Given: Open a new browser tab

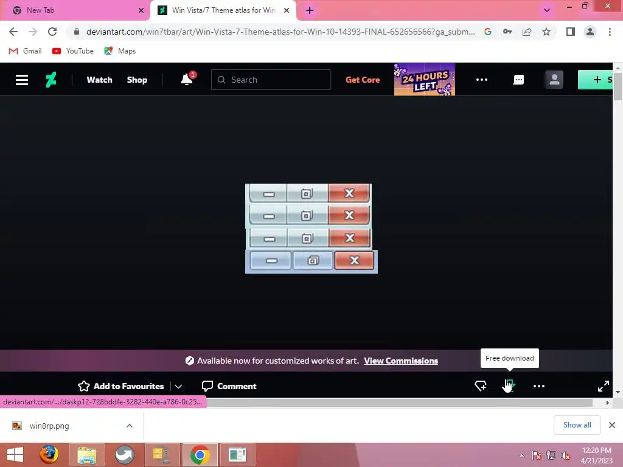Looking at the screenshot, I should (310, 10).
